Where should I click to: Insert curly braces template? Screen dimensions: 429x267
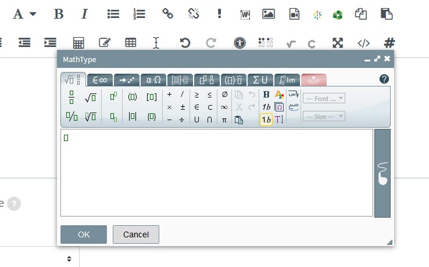click(152, 117)
